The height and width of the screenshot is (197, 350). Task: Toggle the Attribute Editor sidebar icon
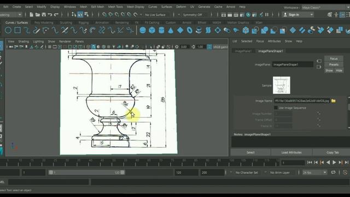point(342,15)
